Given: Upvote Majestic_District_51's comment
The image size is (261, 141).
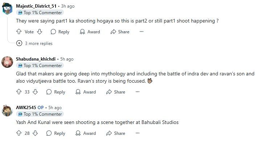Looking at the screenshot, I should point(19,32).
